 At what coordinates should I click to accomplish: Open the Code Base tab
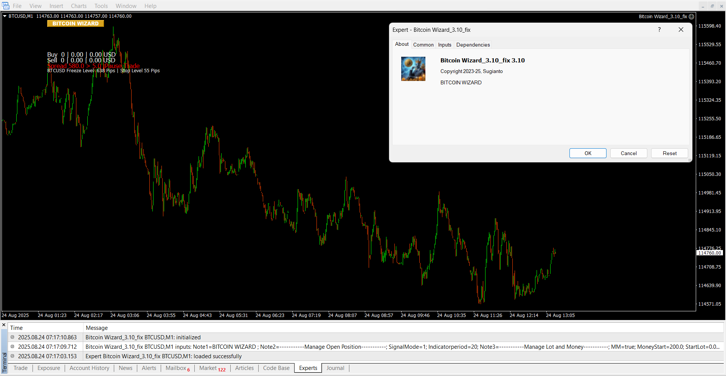(276, 368)
